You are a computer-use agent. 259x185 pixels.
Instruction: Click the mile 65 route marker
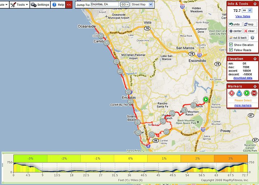[172, 113]
